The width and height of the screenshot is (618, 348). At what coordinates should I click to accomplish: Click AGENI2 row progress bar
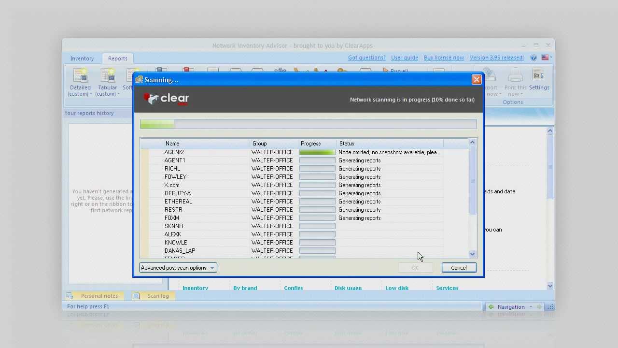click(317, 152)
